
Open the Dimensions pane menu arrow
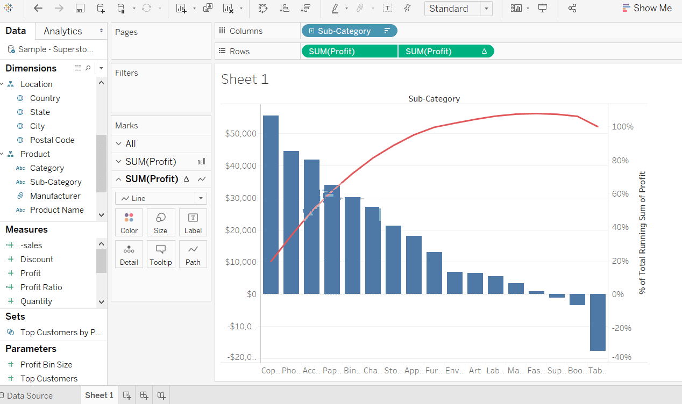point(101,68)
